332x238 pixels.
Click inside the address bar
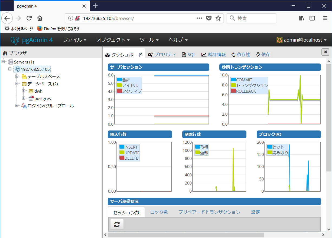(x=122, y=18)
